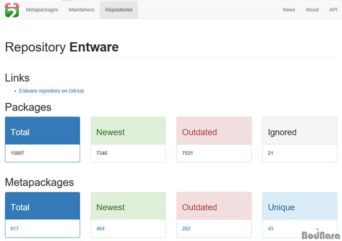This screenshot has width=342, height=241.
Task: Click outdated packages value 7531
Action: pos(188,153)
